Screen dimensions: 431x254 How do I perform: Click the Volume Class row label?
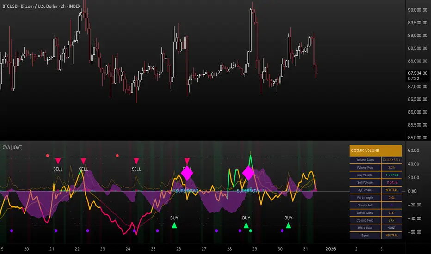[x=365, y=160]
